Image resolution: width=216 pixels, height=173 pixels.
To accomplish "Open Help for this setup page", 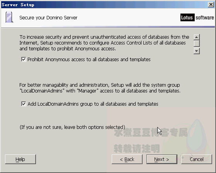I will (x=20, y=159).
